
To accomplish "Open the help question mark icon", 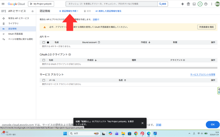I will tap(206, 4).
